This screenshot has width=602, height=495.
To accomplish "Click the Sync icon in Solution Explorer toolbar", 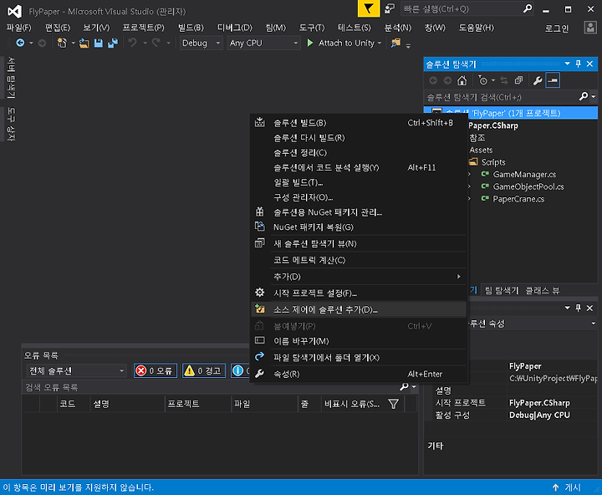I will click(x=504, y=80).
